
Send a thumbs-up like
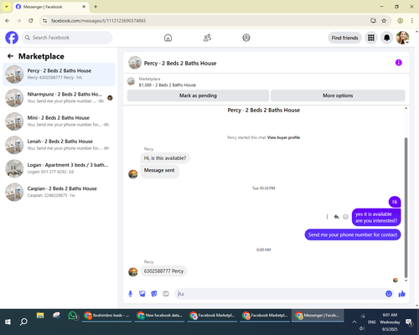pyautogui.click(x=401, y=294)
